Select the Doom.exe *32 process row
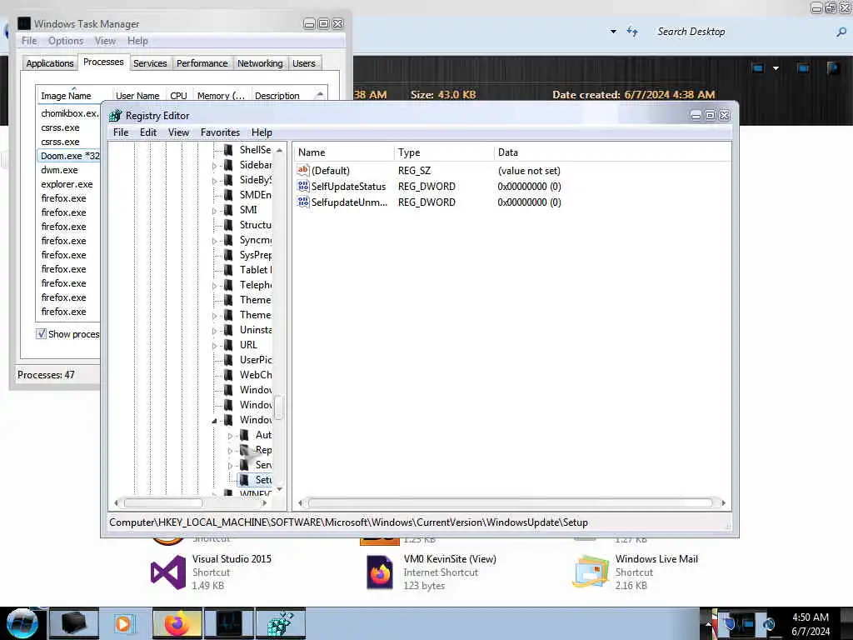This screenshot has height=640, width=853. pyautogui.click(x=69, y=156)
